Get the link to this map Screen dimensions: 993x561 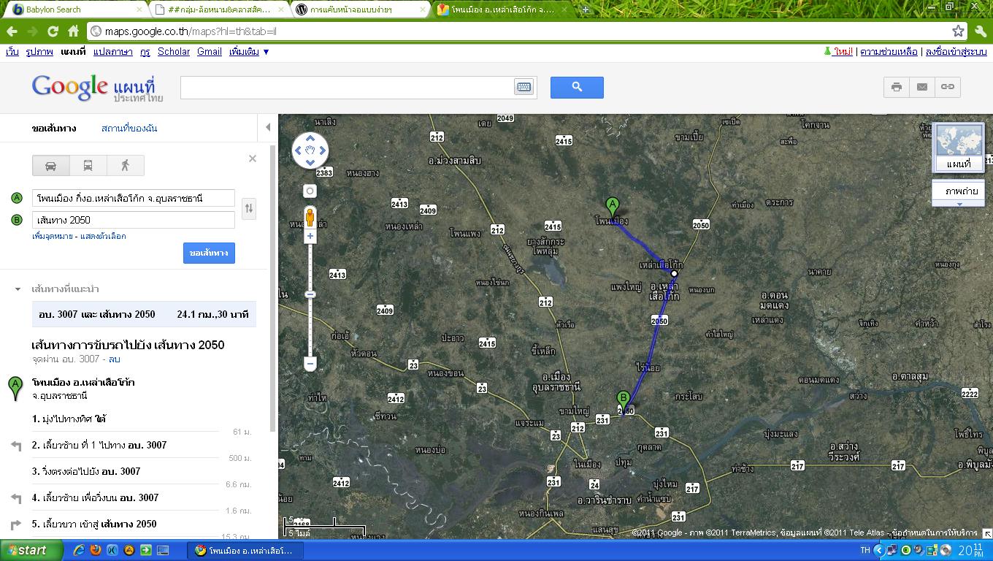tap(948, 87)
